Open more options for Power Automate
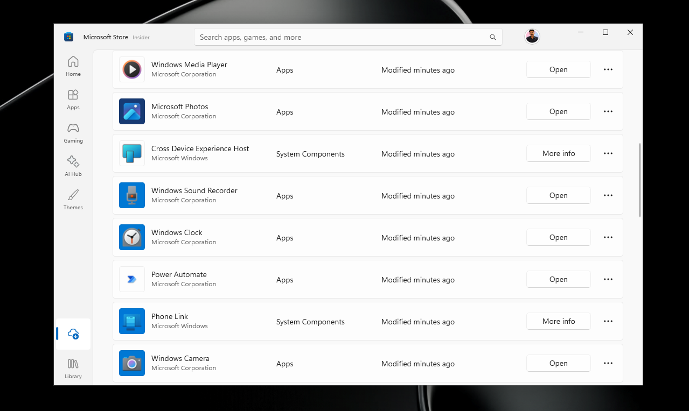Viewport: 689px width, 411px height. tap(608, 279)
